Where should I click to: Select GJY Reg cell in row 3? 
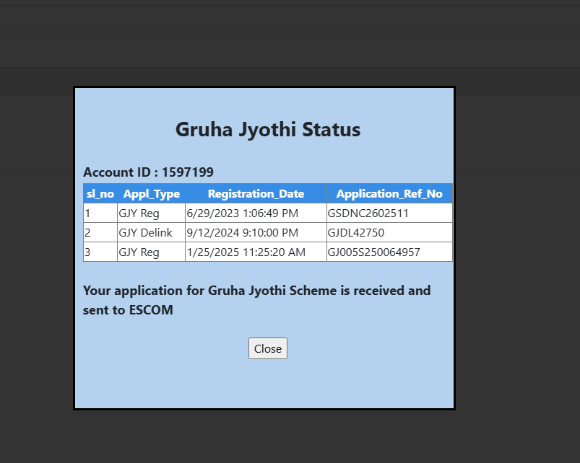point(151,252)
